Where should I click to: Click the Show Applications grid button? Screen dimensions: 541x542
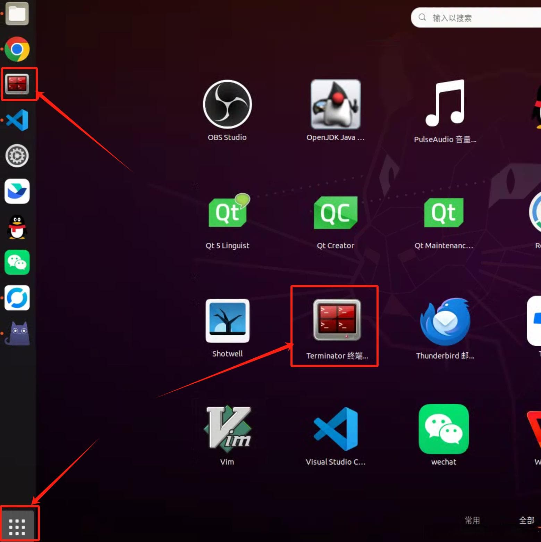(17, 527)
